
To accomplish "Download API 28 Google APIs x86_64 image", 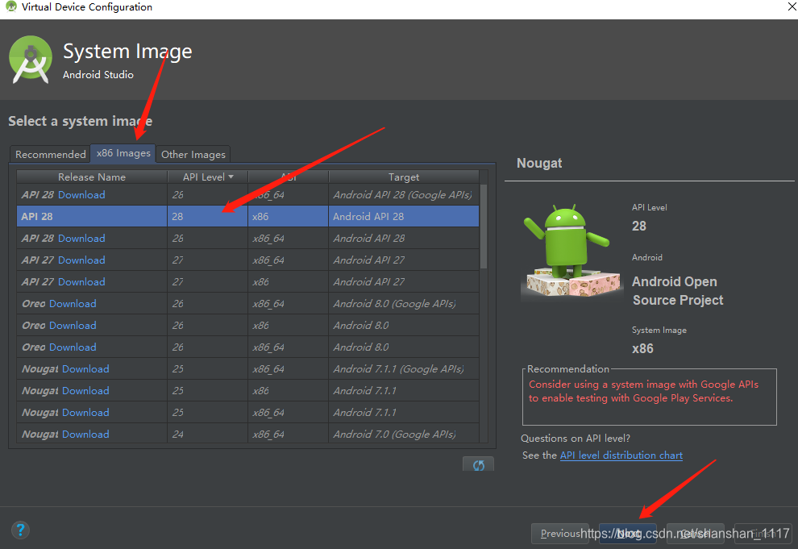I will pyautogui.click(x=81, y=195).
